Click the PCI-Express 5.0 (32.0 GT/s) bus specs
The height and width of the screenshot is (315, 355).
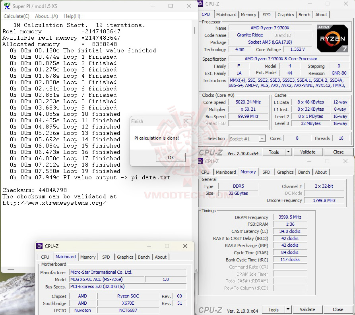pyautogui.click(x=128, y=286)
